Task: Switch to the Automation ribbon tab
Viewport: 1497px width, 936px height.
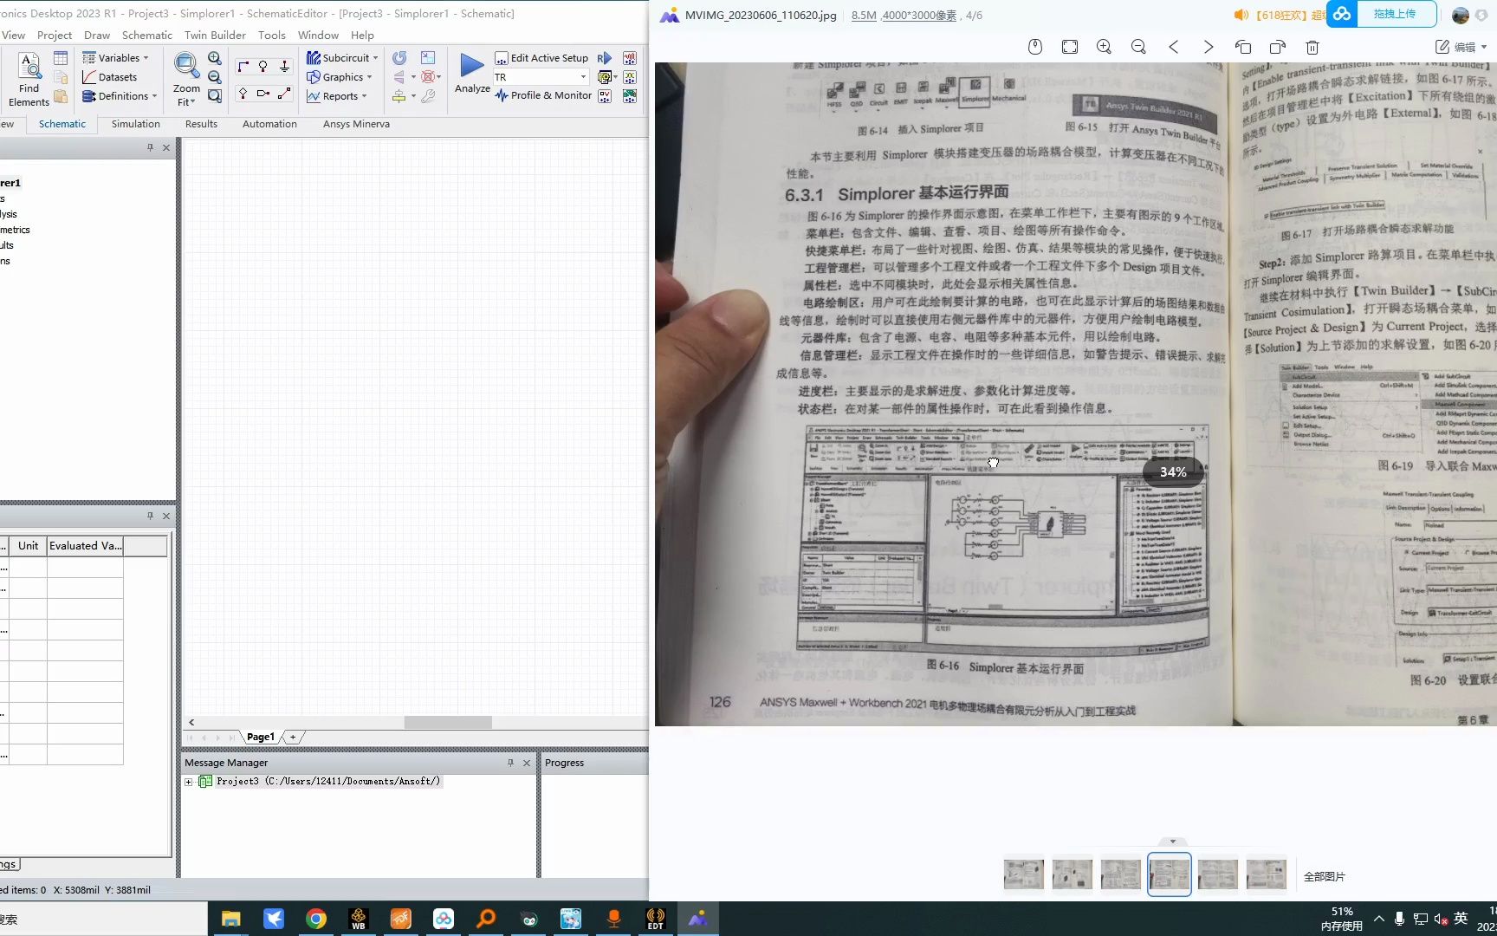Action: tap(269, 124)
